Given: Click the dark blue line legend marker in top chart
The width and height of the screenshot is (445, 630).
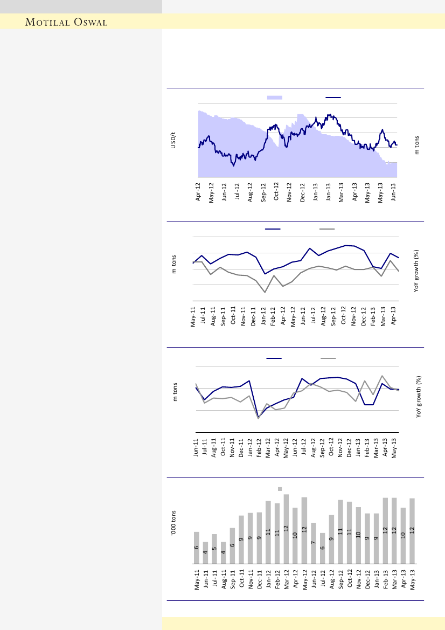Looking at the screenshot, I should point(333,98).
